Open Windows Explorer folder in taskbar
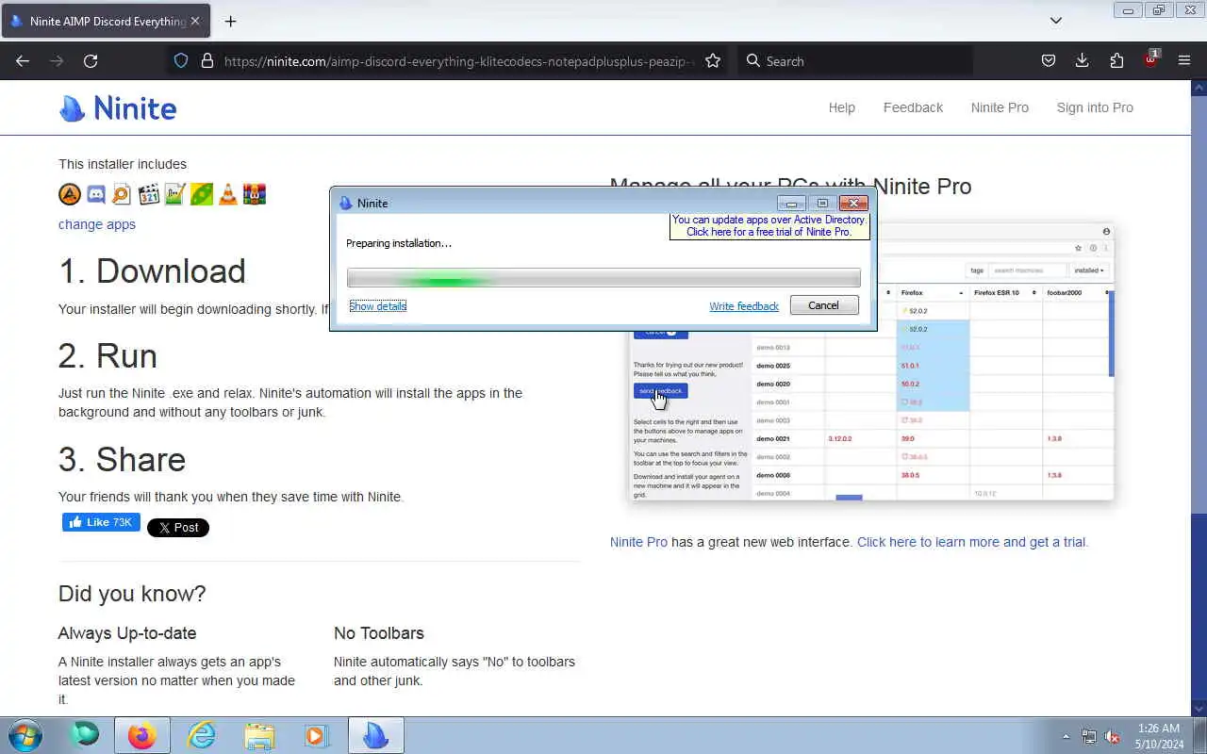Image resolution: width=1207 pixels, height=754 pixels. click(x=259, y=735)
